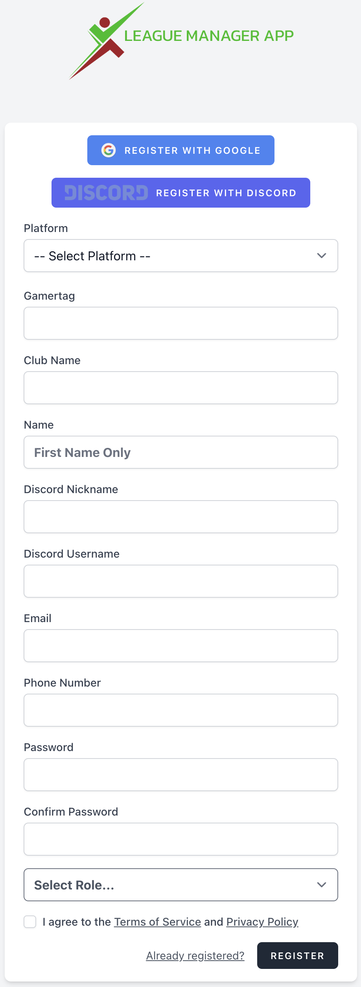Viewport: 361px width, 987px height.
Task: Click the Email input field
Action: point(181,646)
